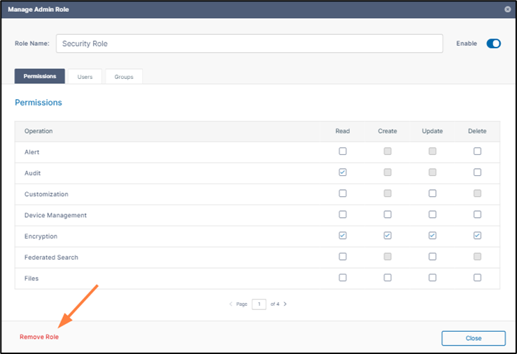Check Read permission for Federated Search
The width and height of the screenshot is (517, 354).
343,257
